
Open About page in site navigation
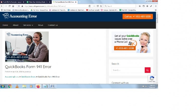tap(16, 25)
